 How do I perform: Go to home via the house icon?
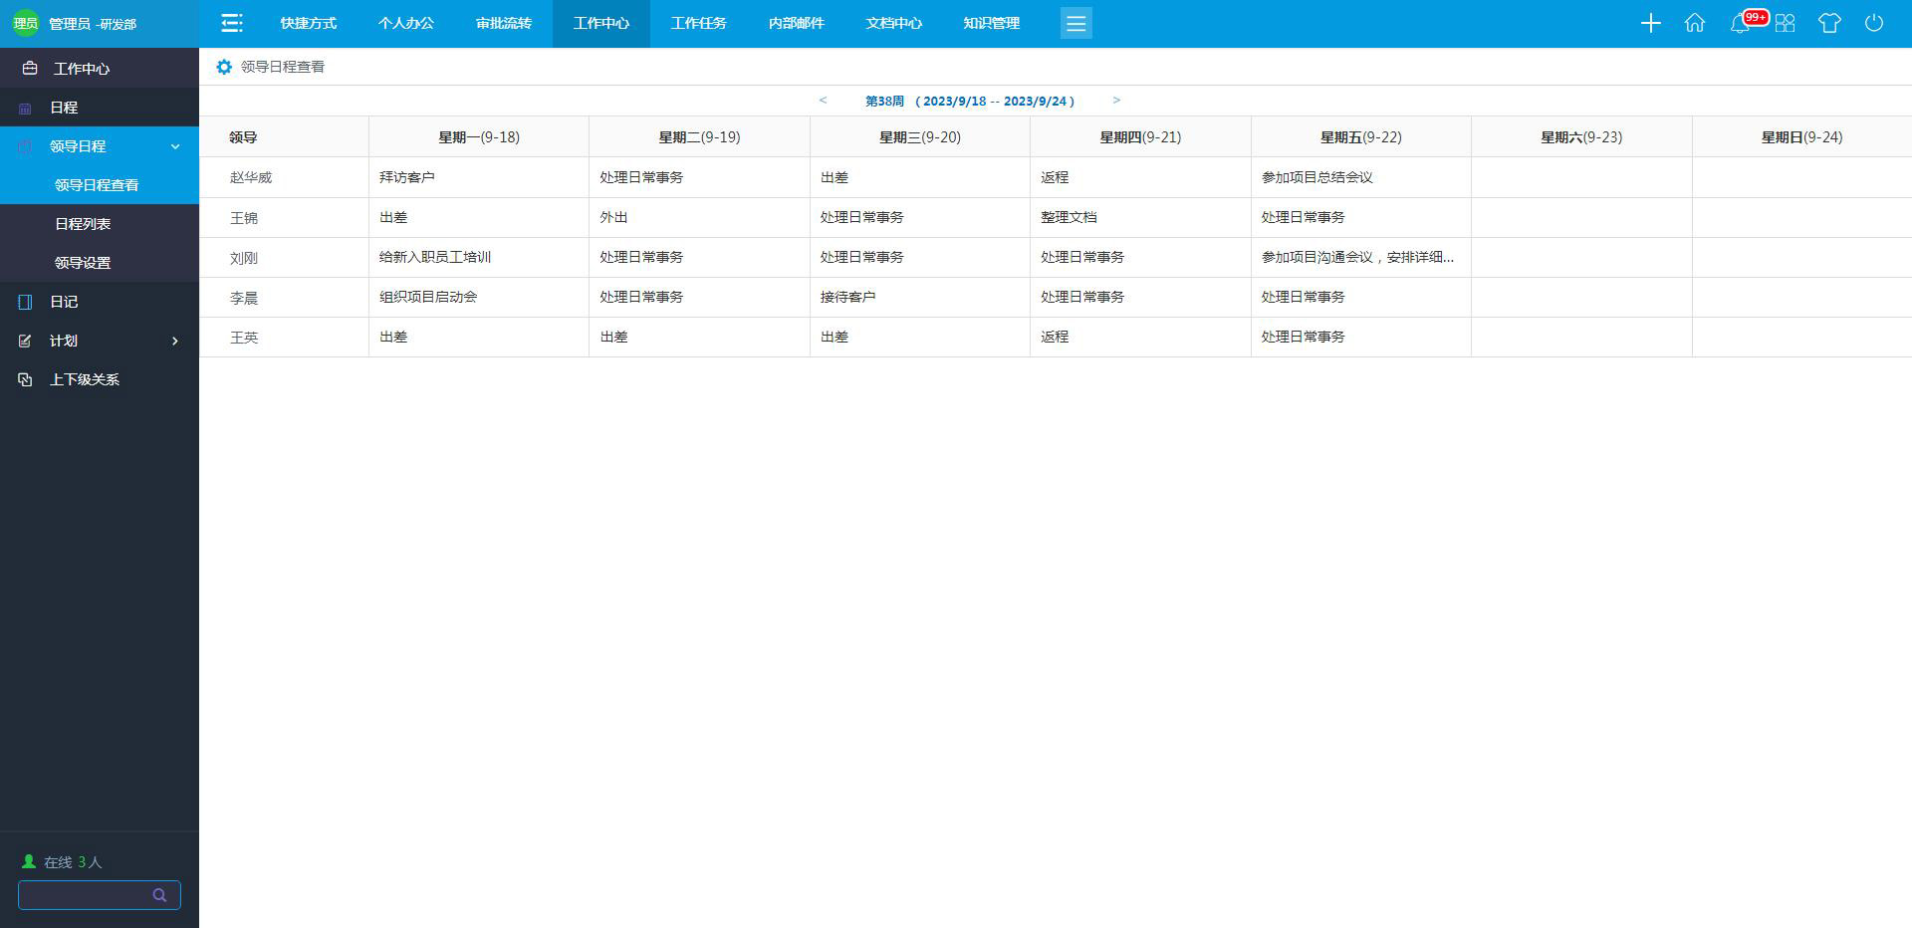1695,22
